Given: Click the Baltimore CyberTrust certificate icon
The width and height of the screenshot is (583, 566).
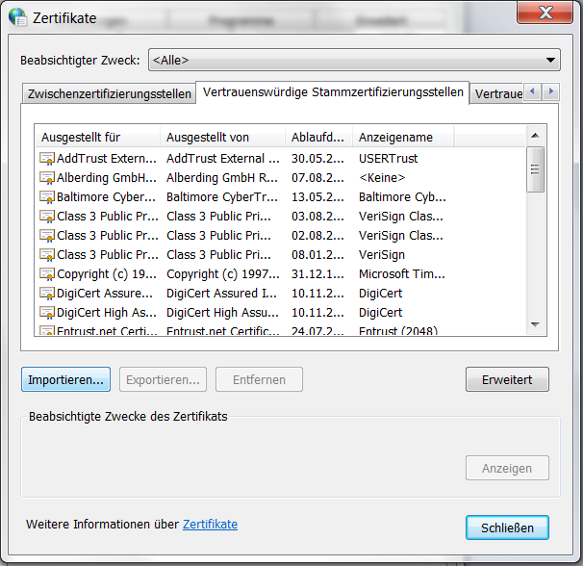Looking at the screenshot, I should [47, 196].
